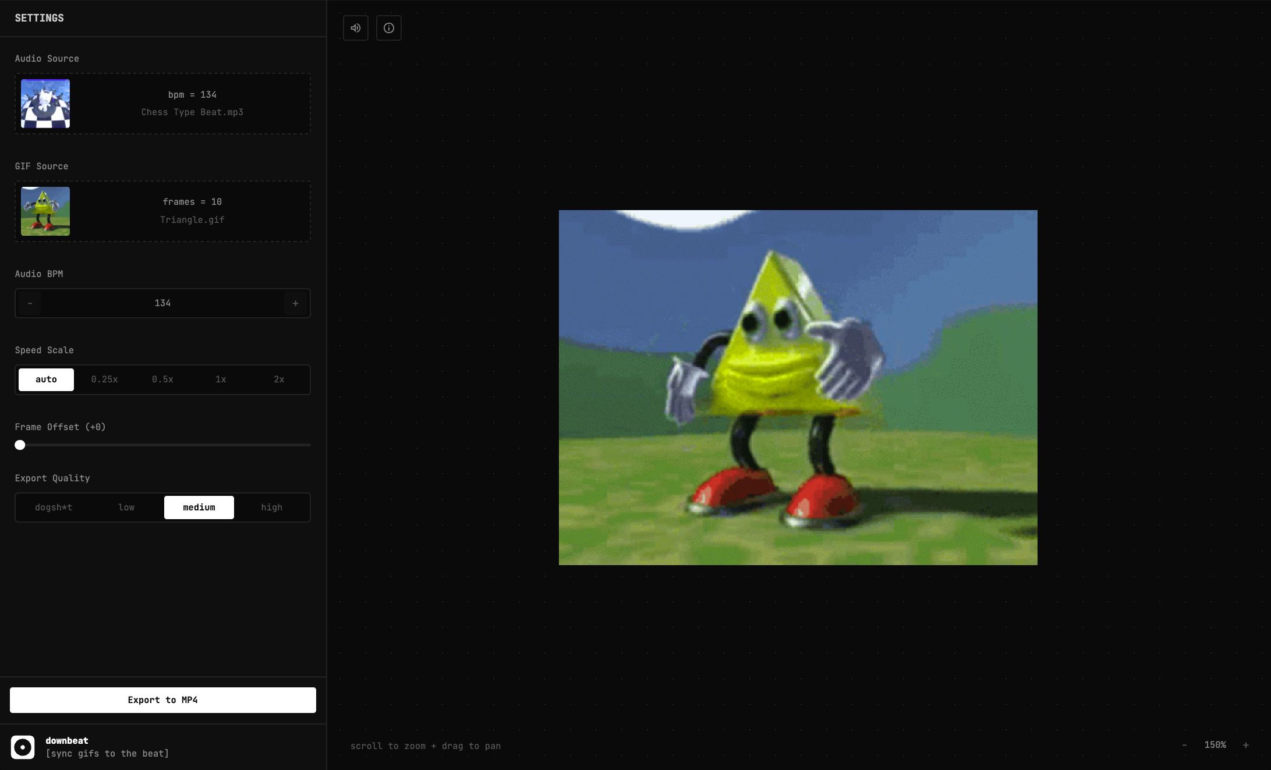The width and height of the screenshot is (1271, 770).
Task: Click the Frame Offset slider handle
Action: pyautogui.click(x=20, y=445)
